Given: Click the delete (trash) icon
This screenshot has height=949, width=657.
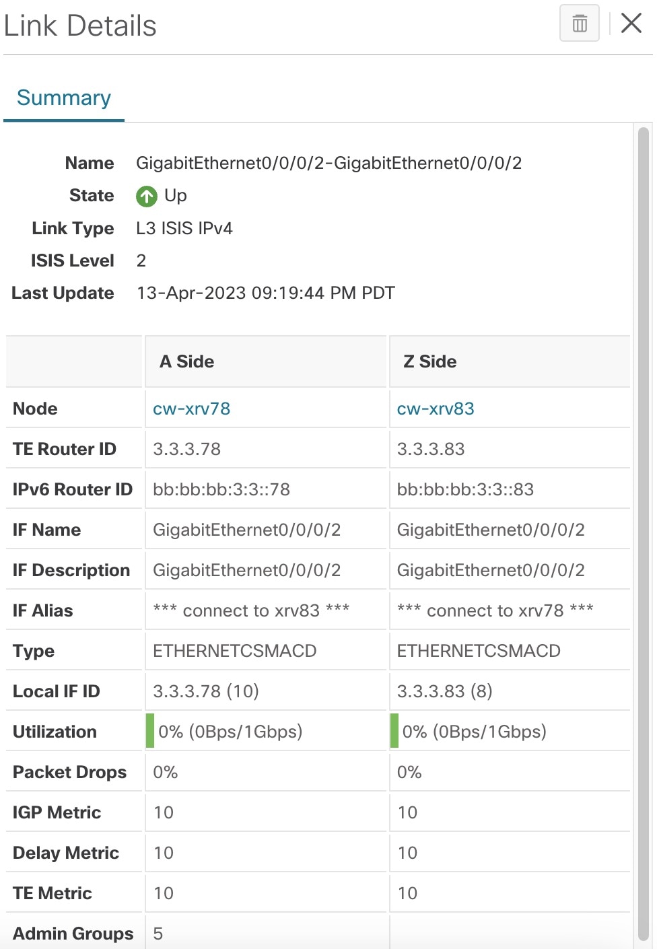Looking at the screenshot, I should pos(578,22).
